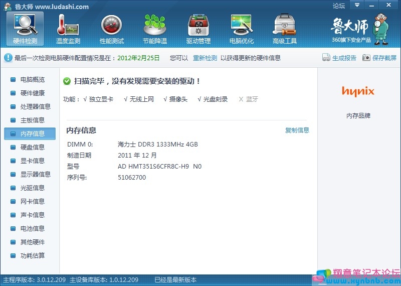Click the date 2012年2月25日
Viewport: 401px width, 286px height.
(138, 58)
